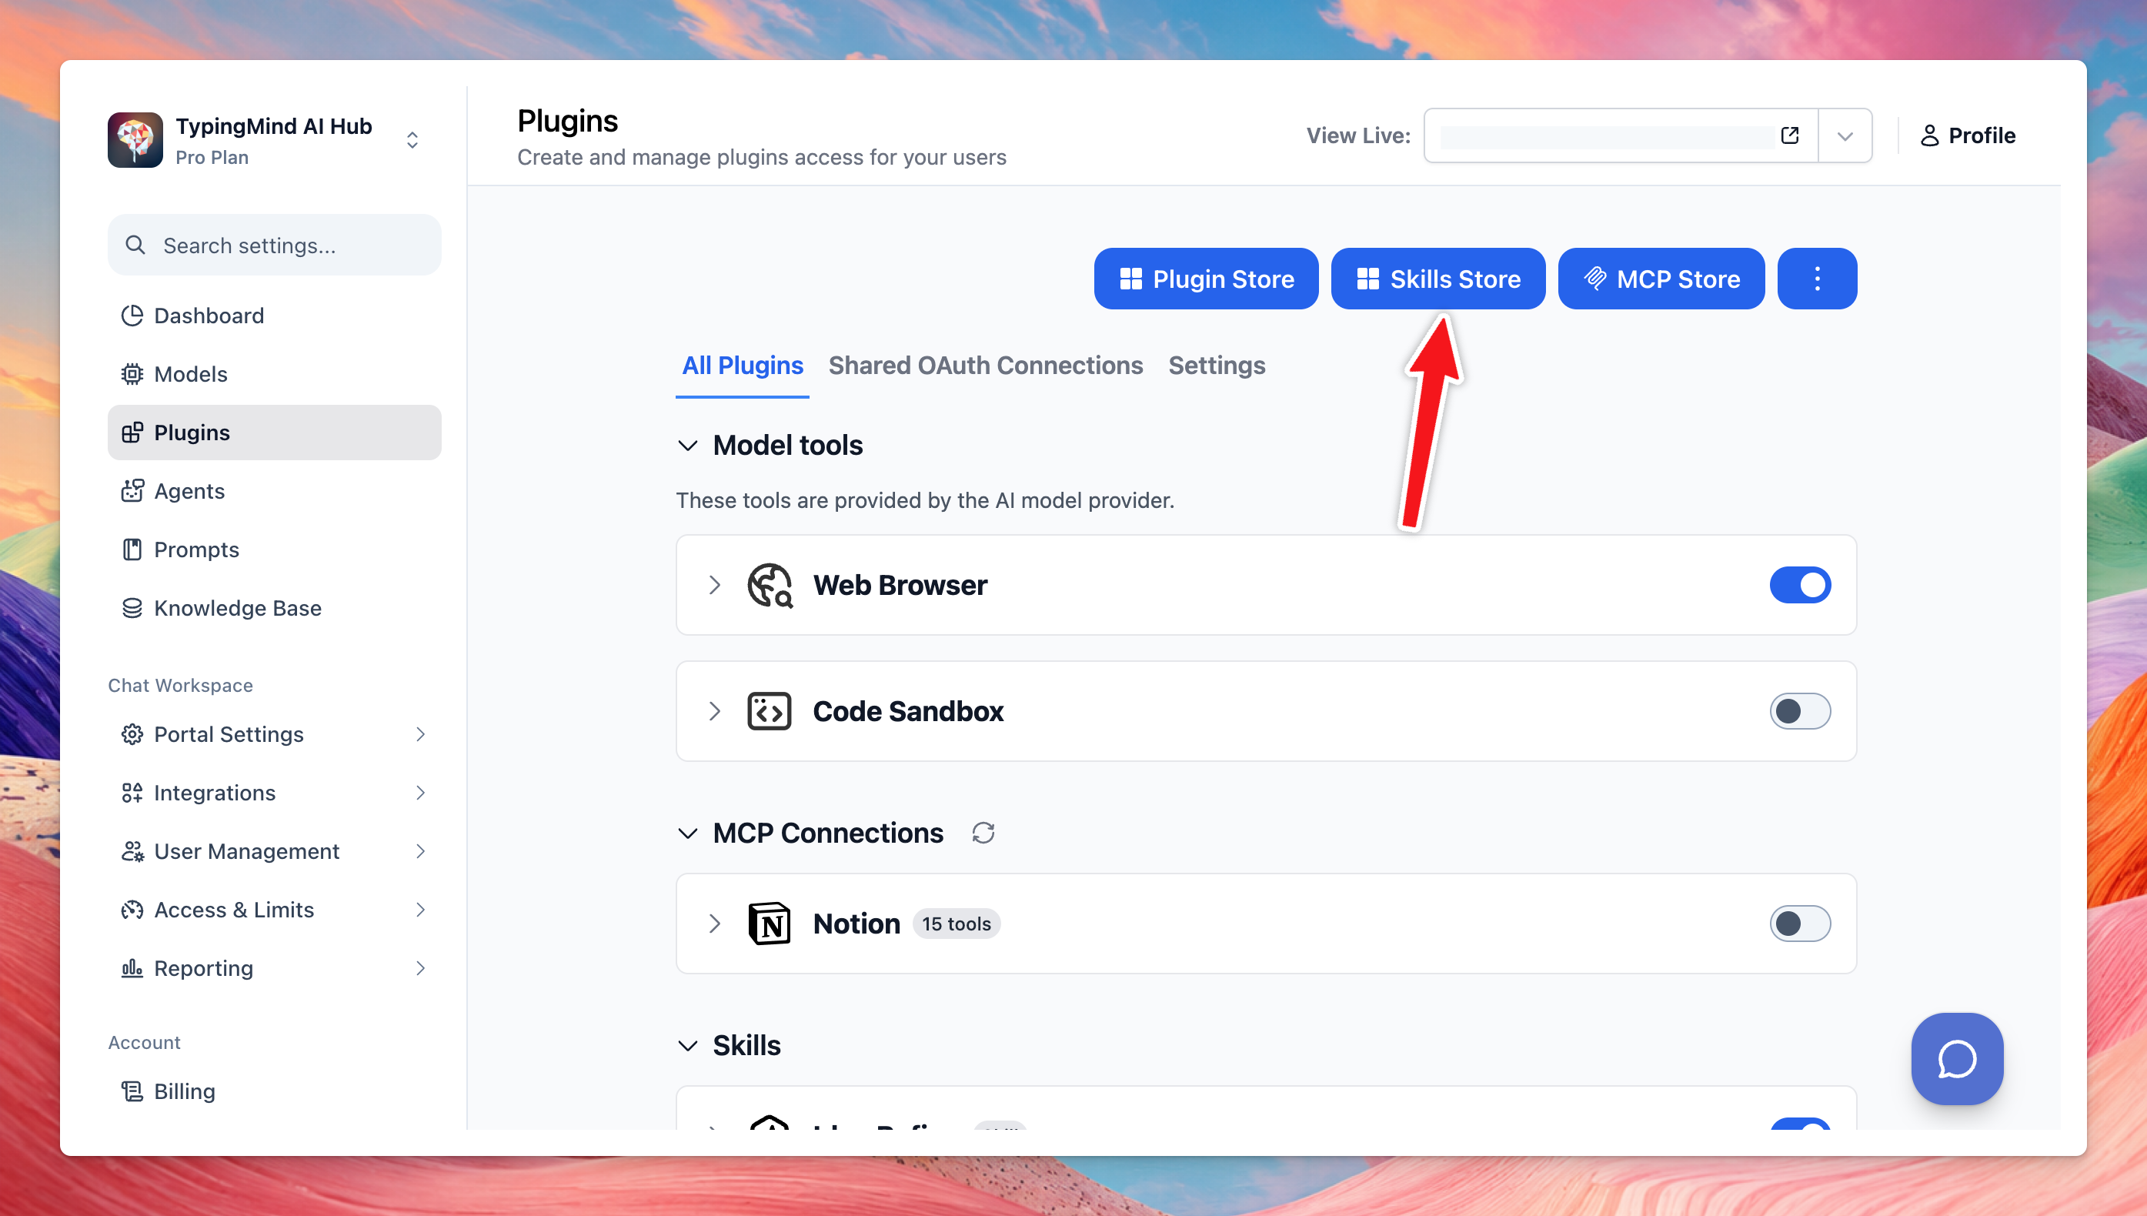Open the MCP Store
This screenshot has height=1216, width=2147.
coord(1661,279)
